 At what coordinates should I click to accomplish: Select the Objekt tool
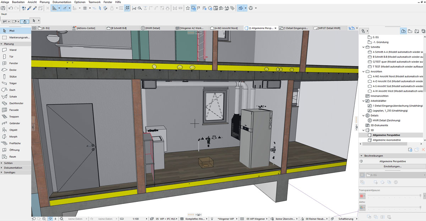(16, 130)
